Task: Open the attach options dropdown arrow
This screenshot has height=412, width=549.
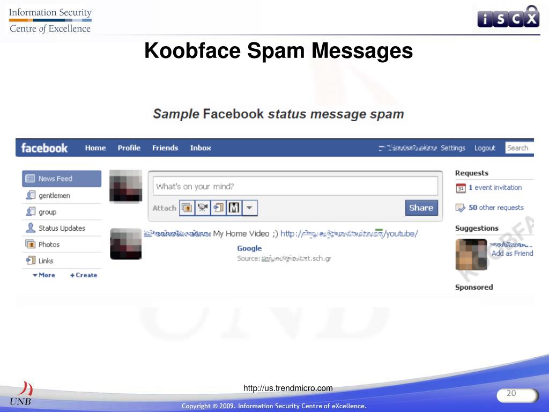Action: 249,208
